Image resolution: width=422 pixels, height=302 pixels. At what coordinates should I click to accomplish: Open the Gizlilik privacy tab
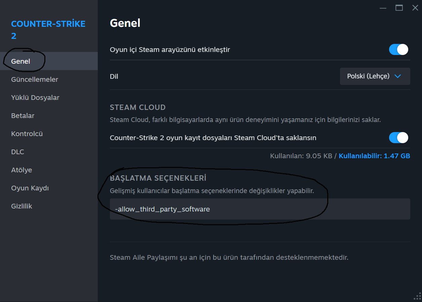[x=22, y=206]
